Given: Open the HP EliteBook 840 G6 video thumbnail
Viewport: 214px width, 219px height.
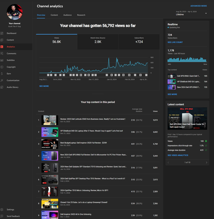Looking at the screenshot, I should tap(50, 132).
